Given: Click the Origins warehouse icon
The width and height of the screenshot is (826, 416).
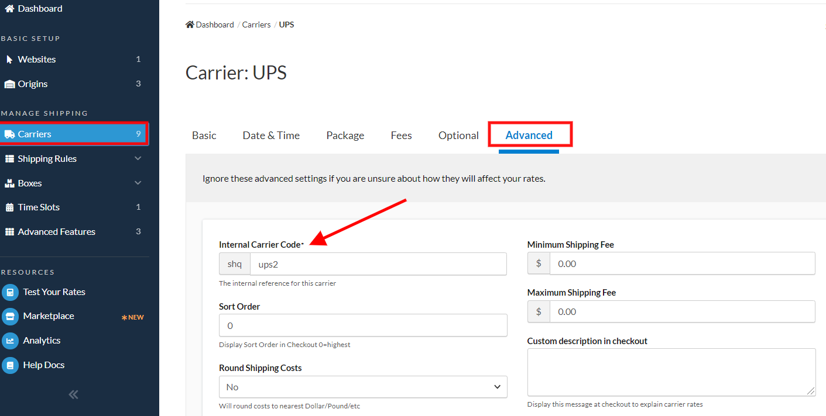Looking at the screenshot, I should pyautogui.click(x=9, y=84).
